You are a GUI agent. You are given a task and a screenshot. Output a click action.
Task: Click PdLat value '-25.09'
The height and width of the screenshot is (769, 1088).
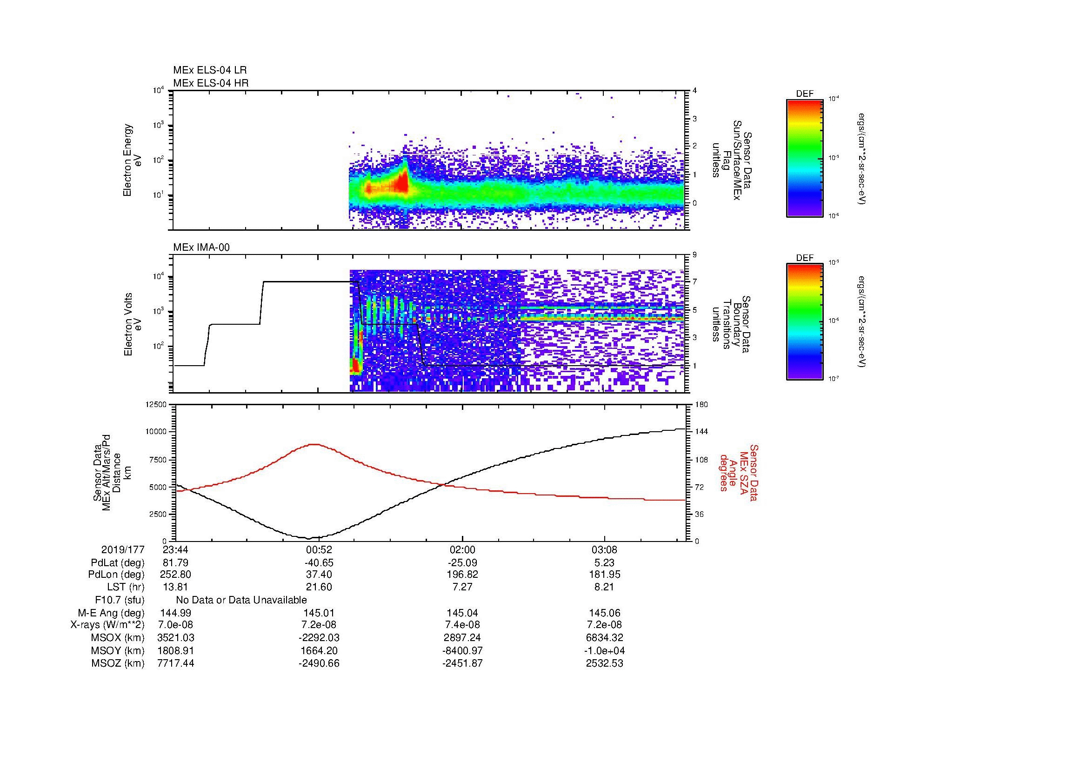[462, 563]
